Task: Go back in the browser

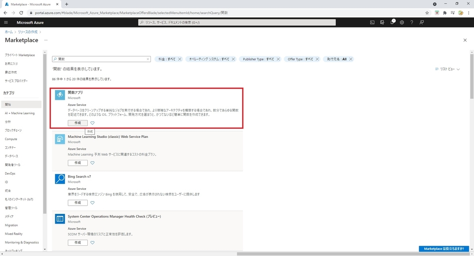Action: coord(5,13)
